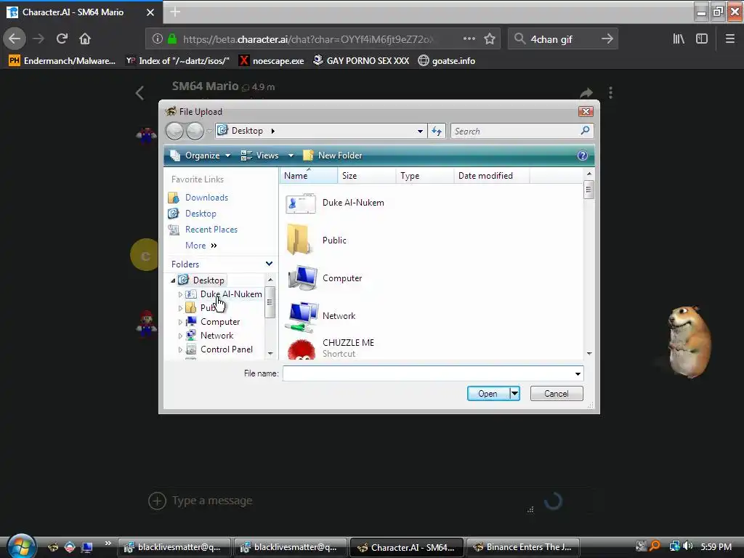Open the Firefox hamburger menu

(730, 39)
